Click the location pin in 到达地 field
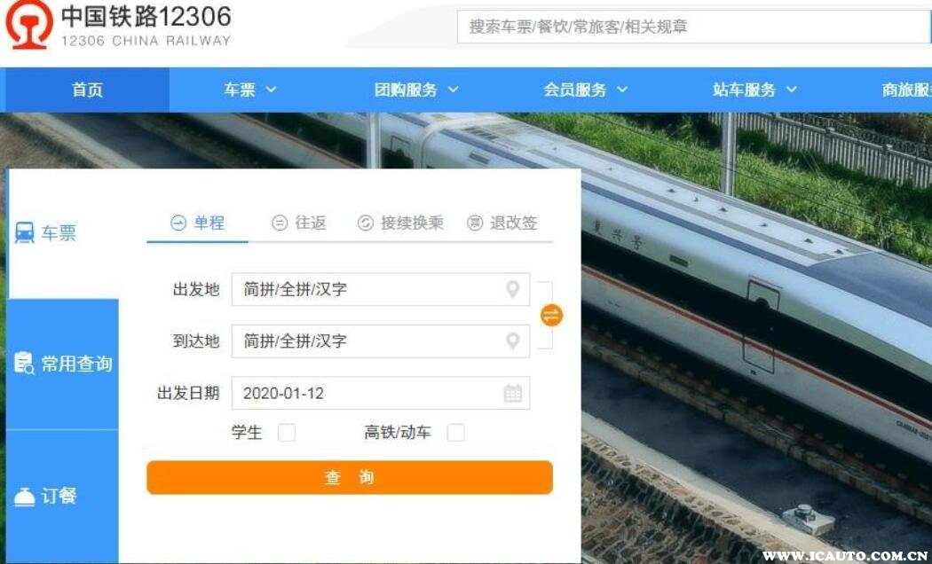Image resolution: width=932 pixels, height=564 pixels. click(512, 341)
